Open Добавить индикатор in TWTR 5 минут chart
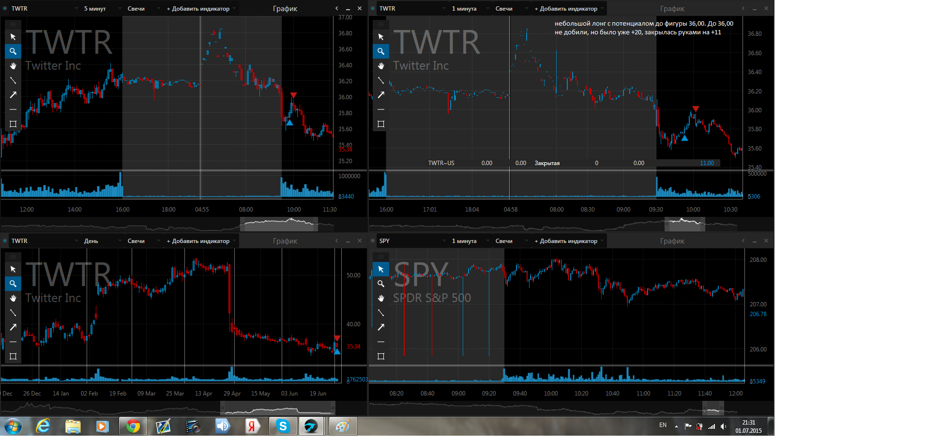This screenshot has width=925, height=441. point(201,9)
